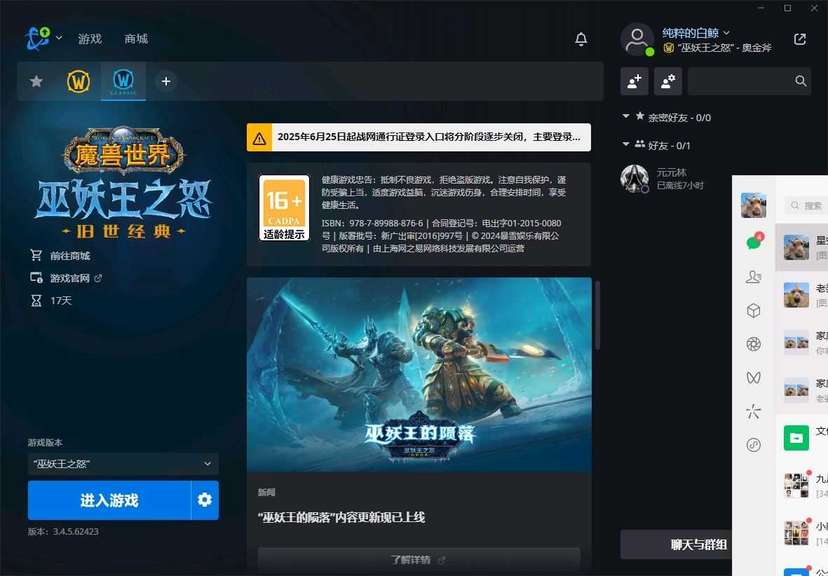Viewport: 828px width, 576px height.
Task: Click the World of Warcraft game logo
Action: click(x=123, y=183)
